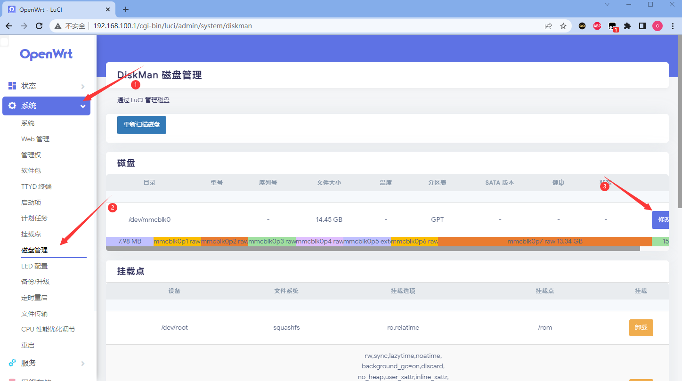Select the mmcblk0p5 ext partition segment
The height and width of the screenshot is (381, 682).
(367, 241)
